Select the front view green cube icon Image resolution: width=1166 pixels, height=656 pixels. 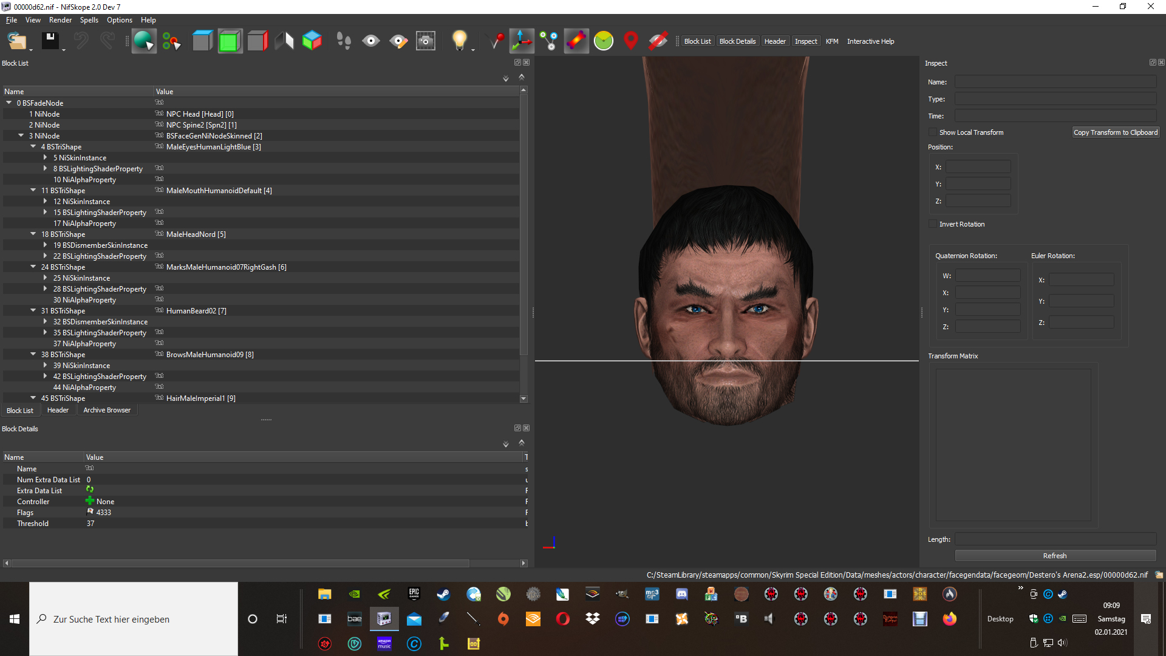(x=230, y=41)
